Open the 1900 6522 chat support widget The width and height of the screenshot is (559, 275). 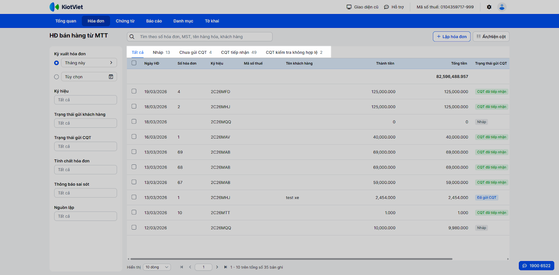point(536,266)
